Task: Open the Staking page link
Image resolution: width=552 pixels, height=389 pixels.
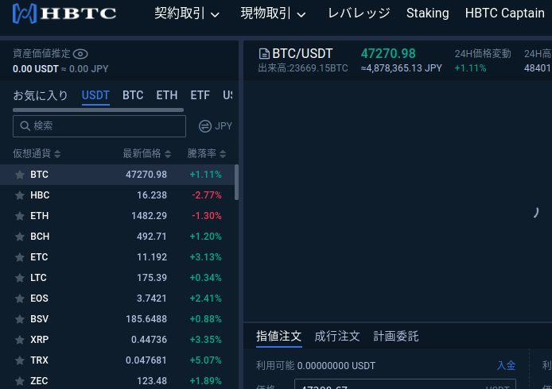Action: pyautogui.click(x=427, y=13)
